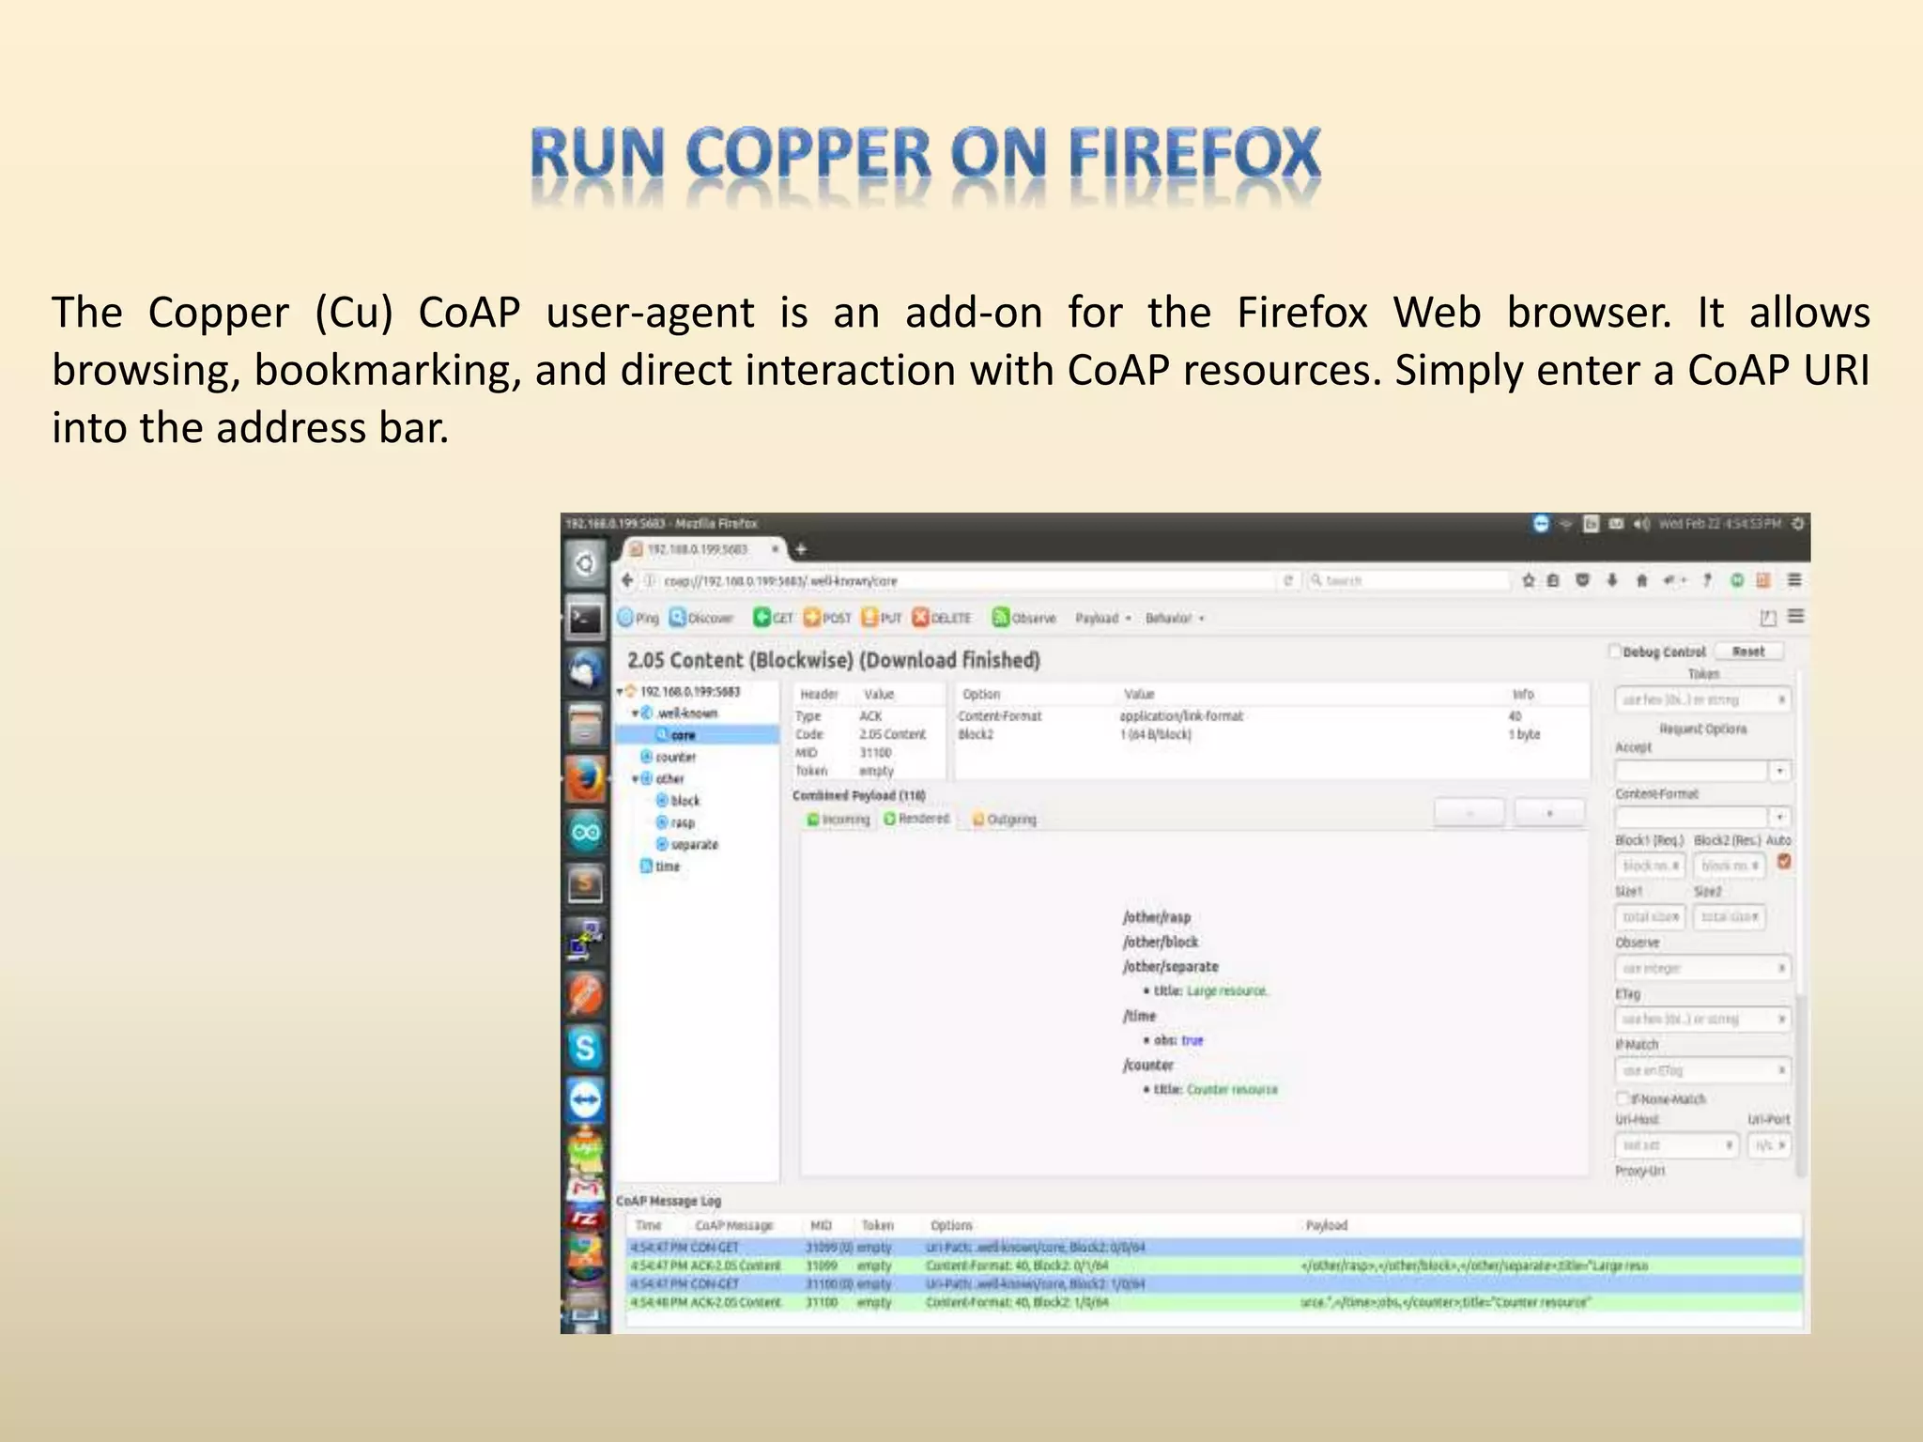Click the Firefox Search box
The width and height of the screenshot is (1923, 1442).
1408,581
